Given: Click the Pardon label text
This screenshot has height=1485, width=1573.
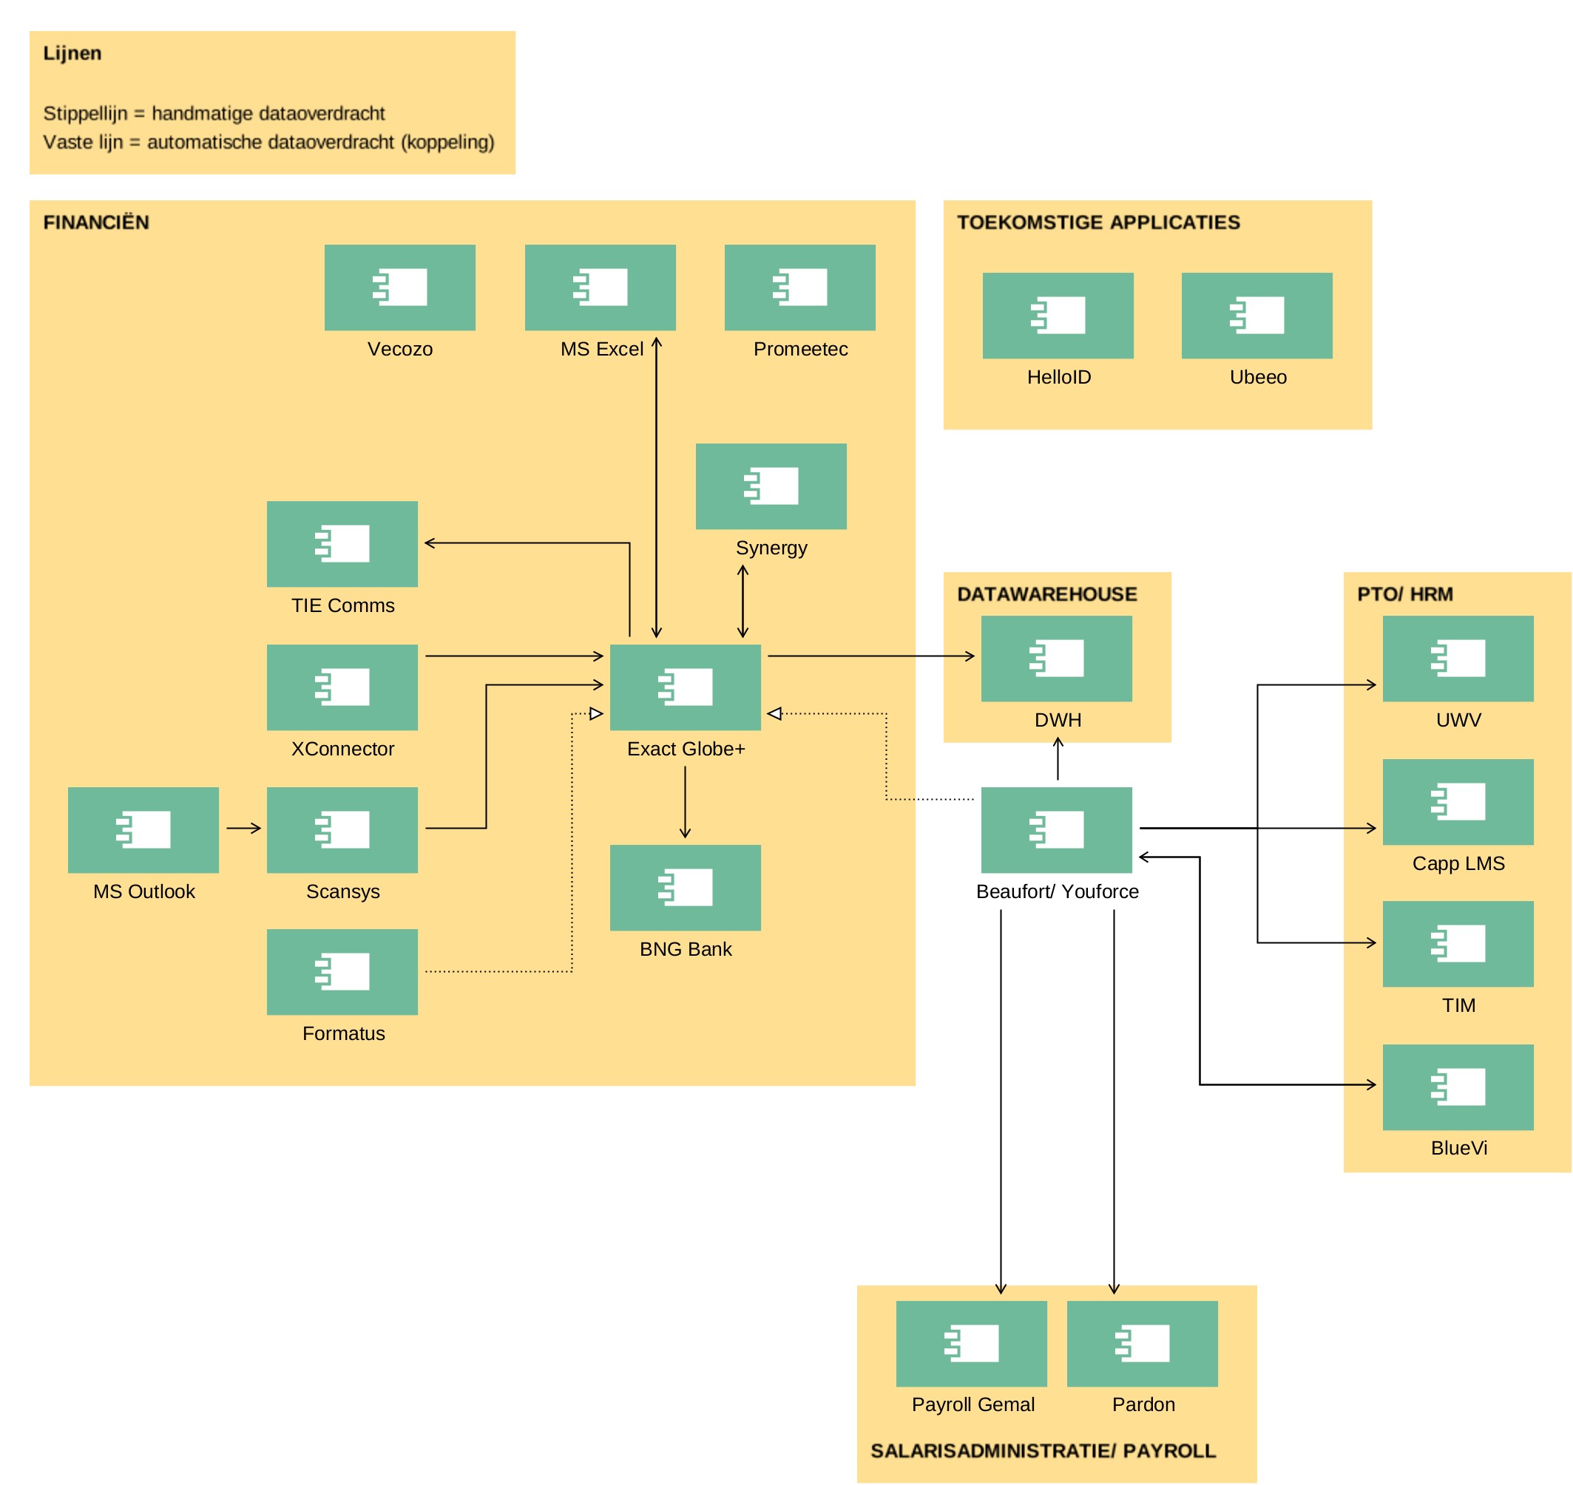Looking at the screenshot, I should pos(1144,1405).
